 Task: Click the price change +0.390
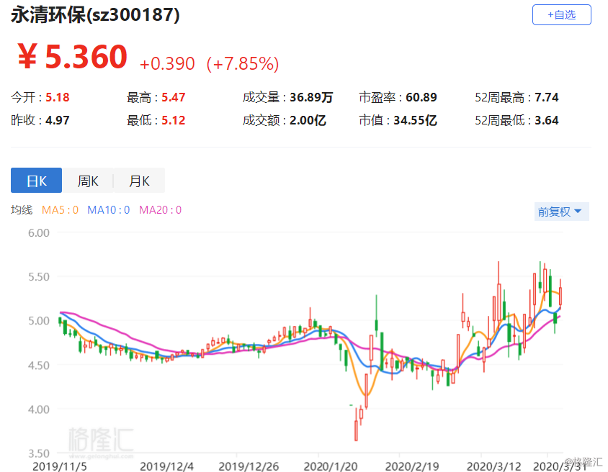coord(167,64)
